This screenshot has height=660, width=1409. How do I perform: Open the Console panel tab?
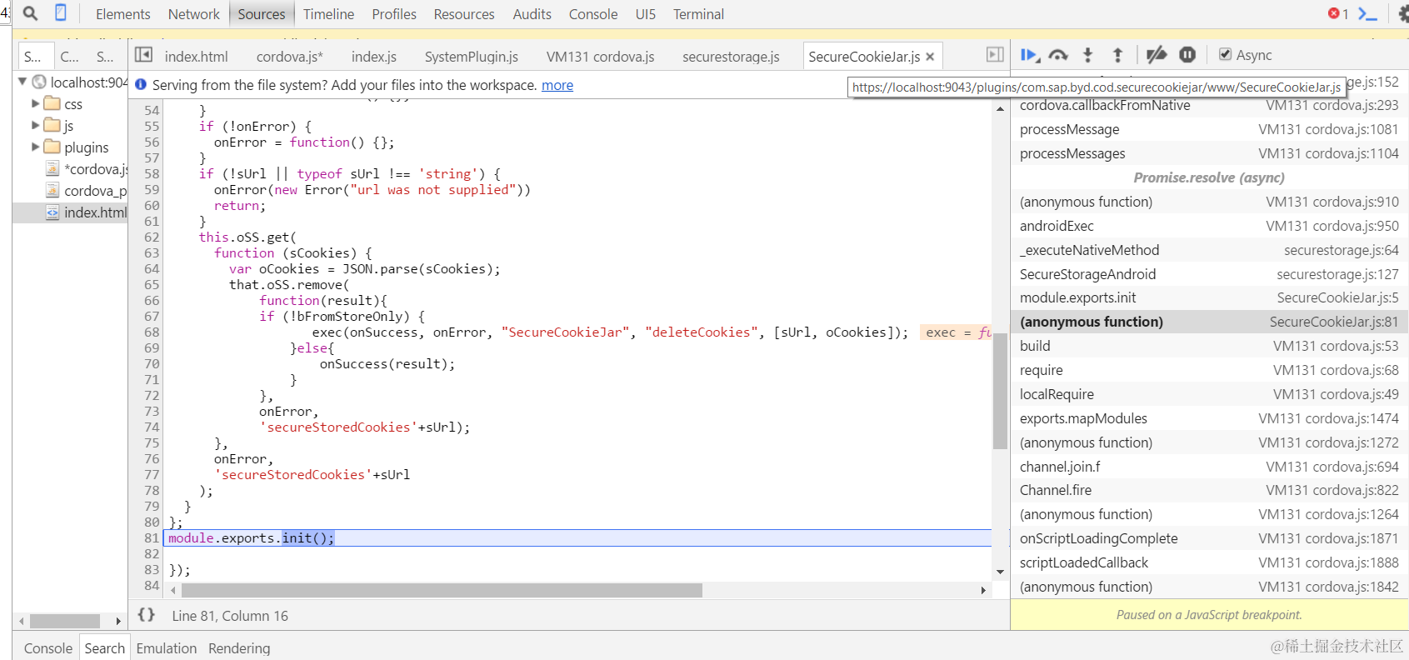click(593, 14)
